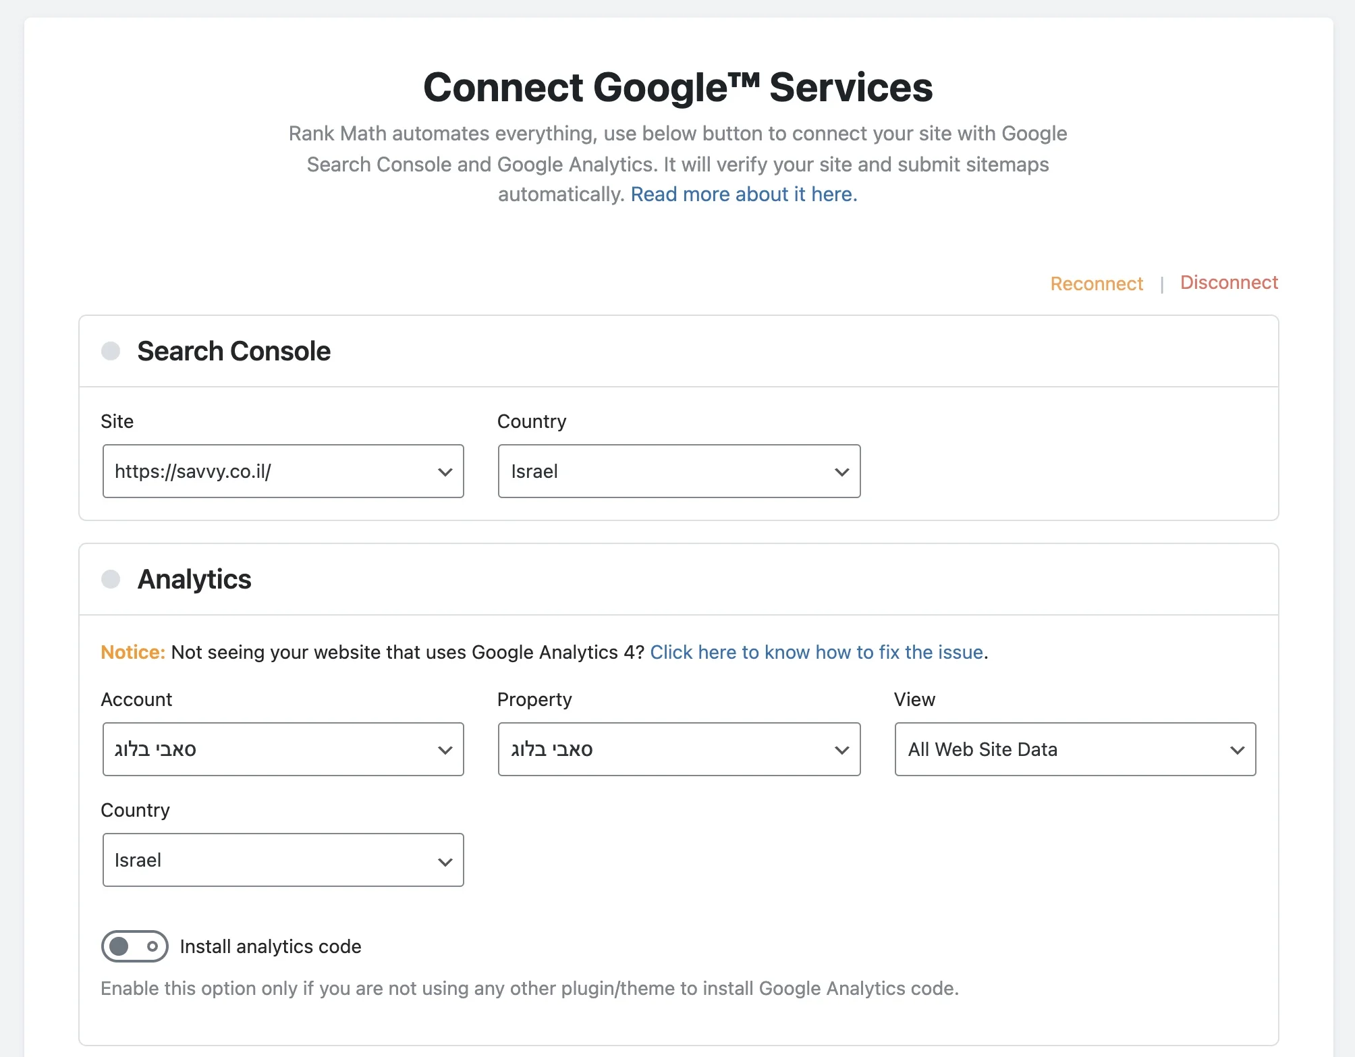Click the Disconnect link
This screenshot has width=1355, height=1057.
(x=1229, y=282)
